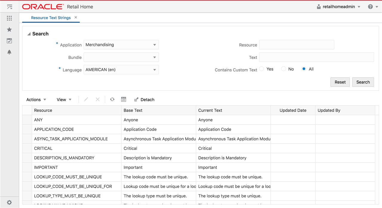This screenshot has width=382, height=208.
Task: Click the Search button
Action: 363,82
